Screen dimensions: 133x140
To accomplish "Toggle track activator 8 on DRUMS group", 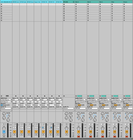I will (67, 132).
